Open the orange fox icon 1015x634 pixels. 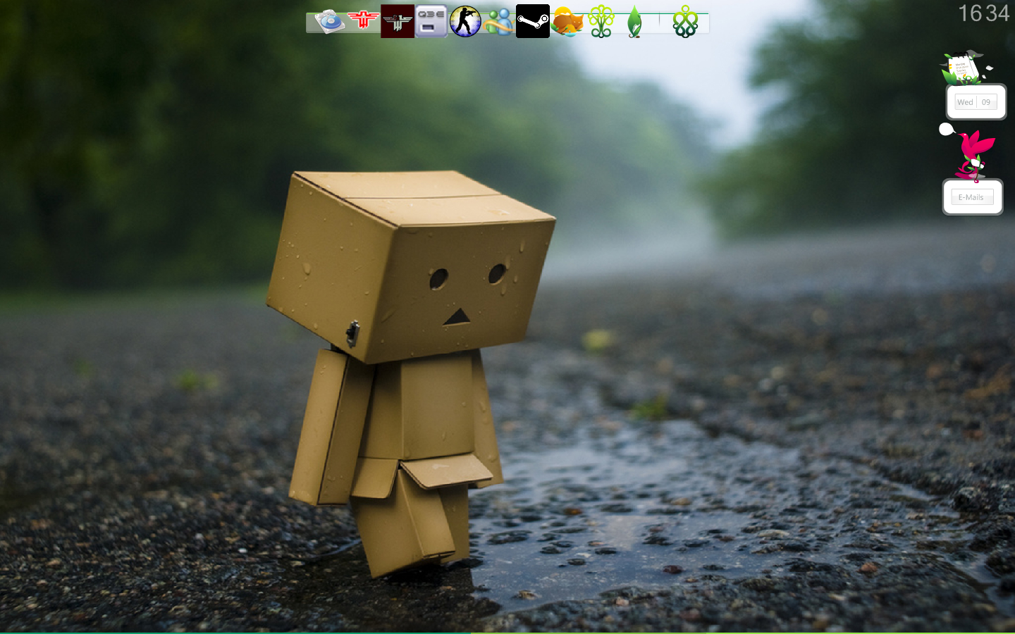567,21
